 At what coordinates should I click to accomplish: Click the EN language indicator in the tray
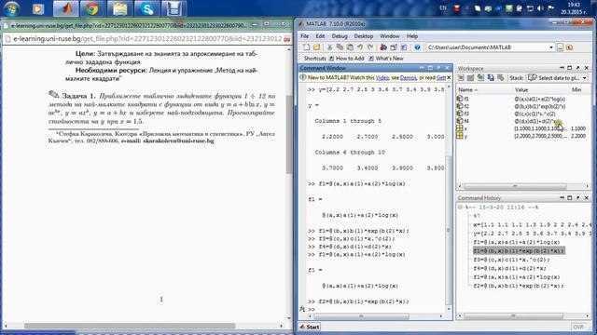(443, 7)
